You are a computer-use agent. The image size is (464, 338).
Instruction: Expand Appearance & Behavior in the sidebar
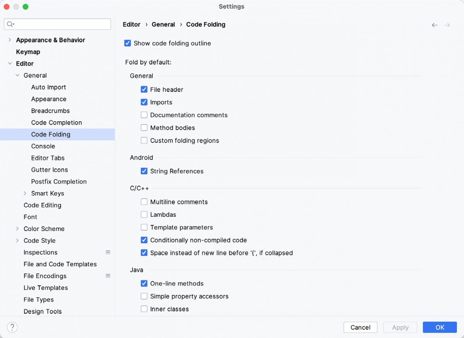[x=9, y=40]
